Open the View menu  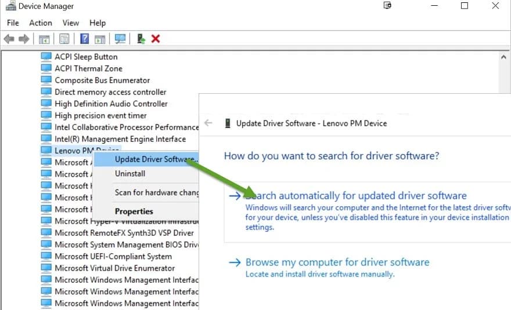(71, 23)
